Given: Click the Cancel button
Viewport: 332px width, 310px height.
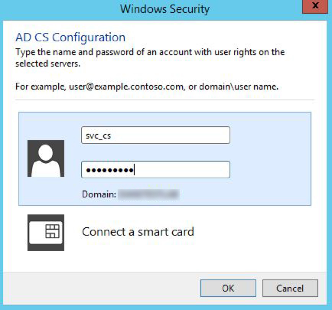Looking at the screenshot, I should click(x=290, y=288).
